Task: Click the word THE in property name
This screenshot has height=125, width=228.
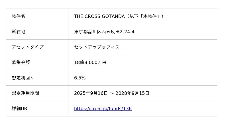Action: 79,16
